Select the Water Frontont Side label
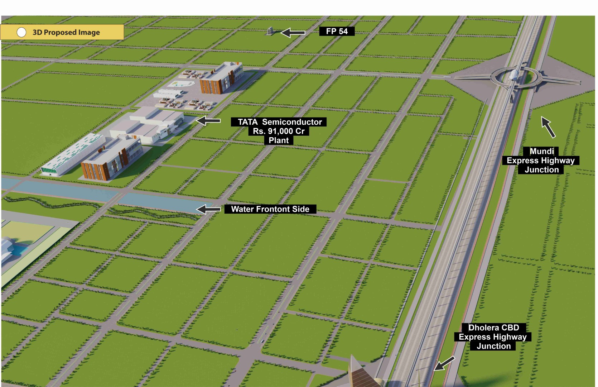The image size is (598, 387). coord(270,209)
